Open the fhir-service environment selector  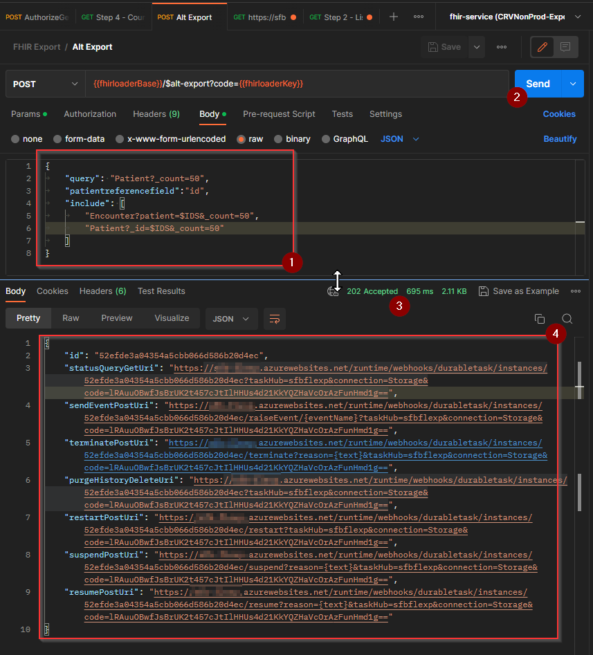click(x=514, y=17)
